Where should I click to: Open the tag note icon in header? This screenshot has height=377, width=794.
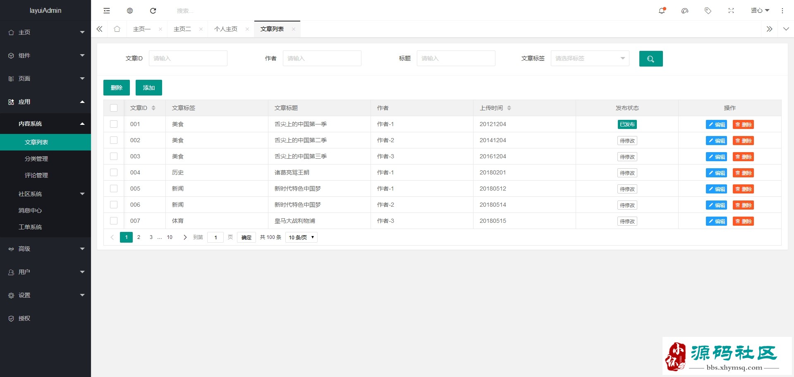click(x=708, y=11)
